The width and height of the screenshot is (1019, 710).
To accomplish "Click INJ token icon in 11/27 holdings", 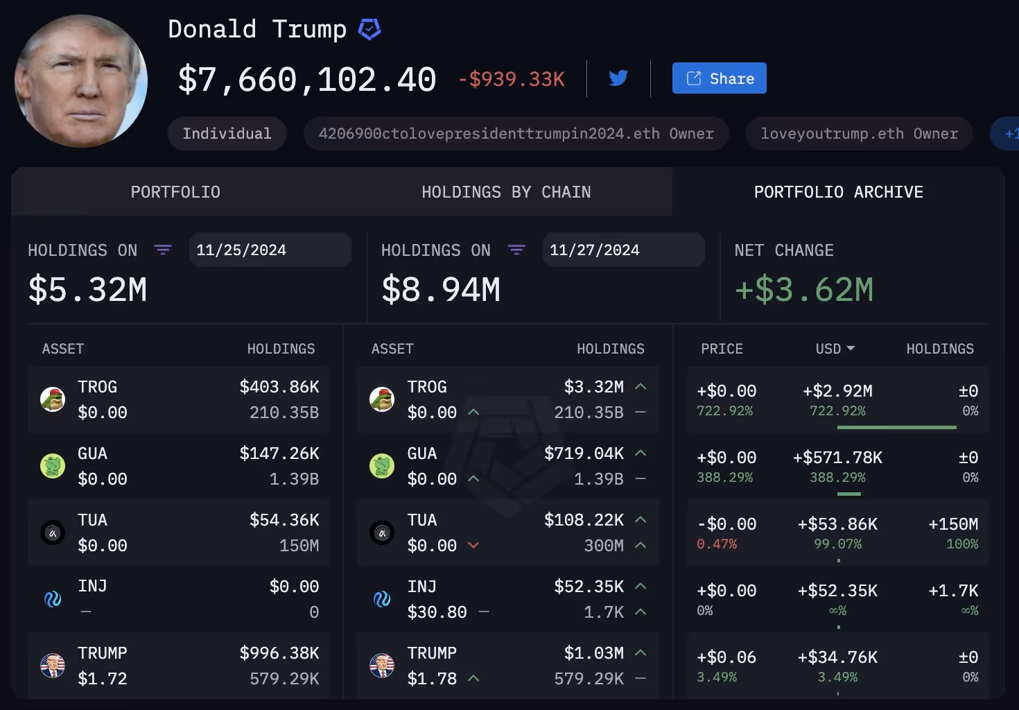I will pos(382,599).
